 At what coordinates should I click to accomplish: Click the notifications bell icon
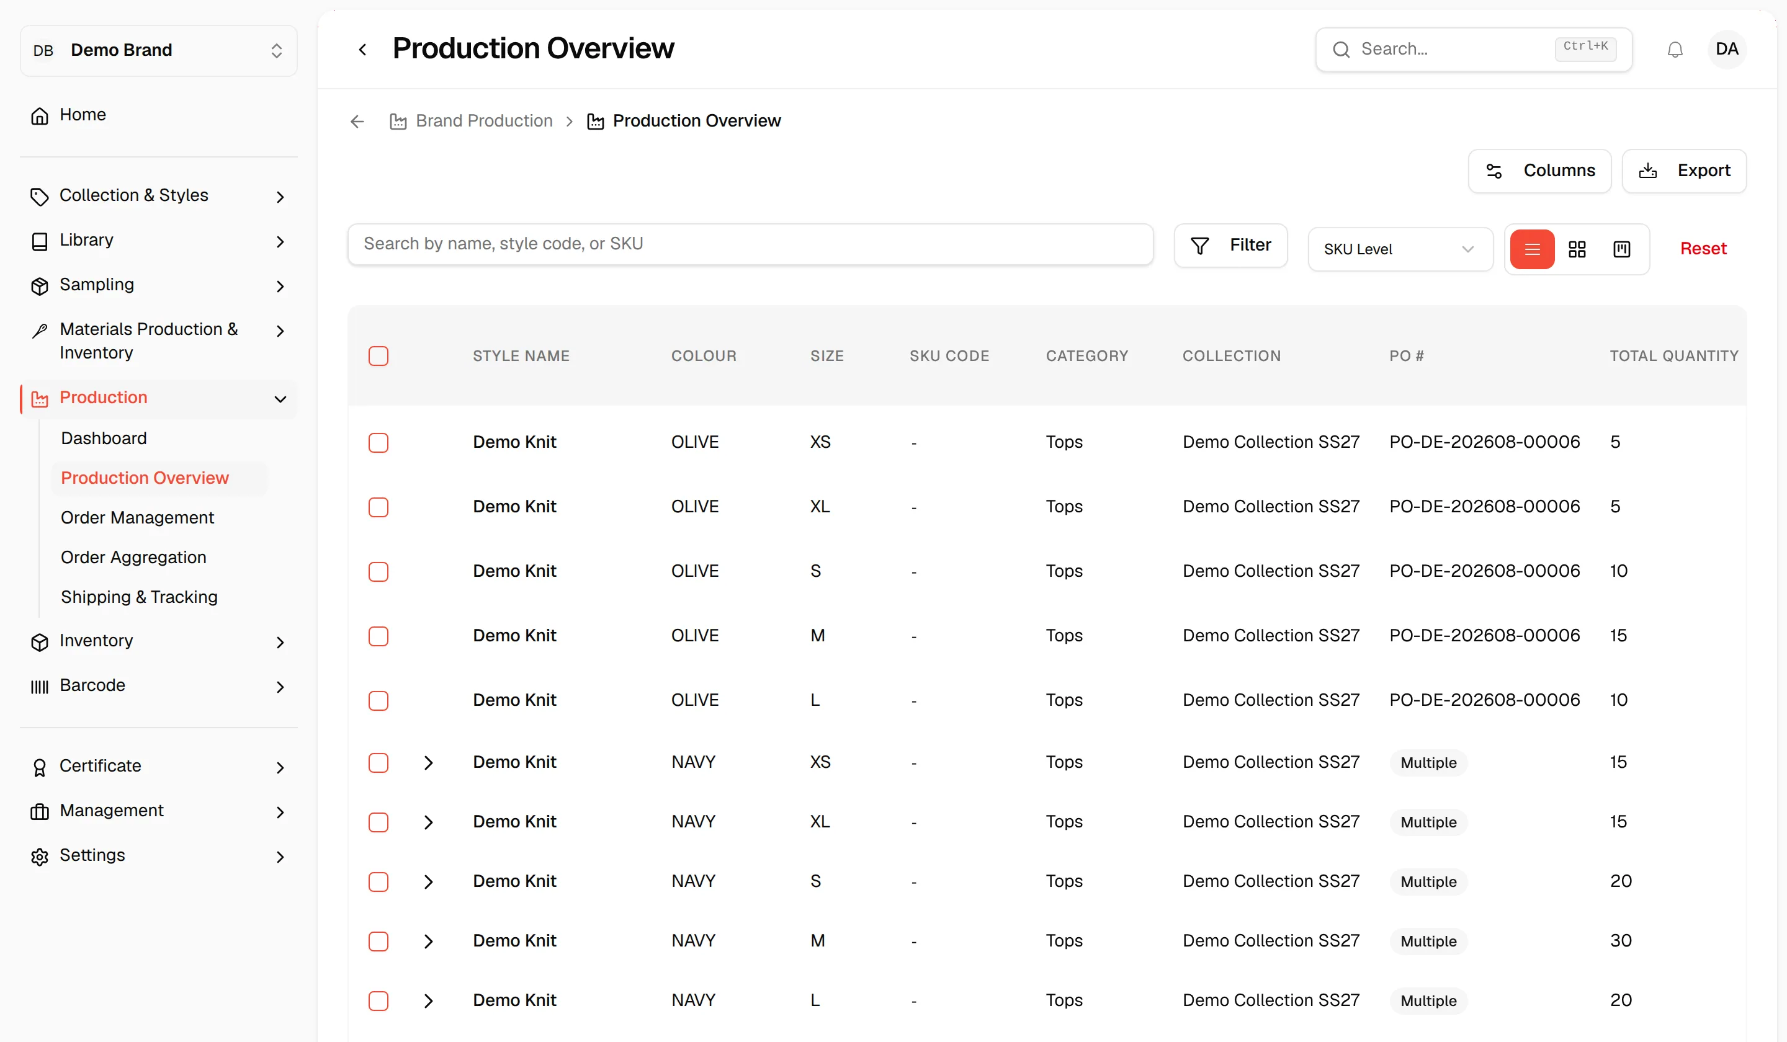tap(1674, 50)
